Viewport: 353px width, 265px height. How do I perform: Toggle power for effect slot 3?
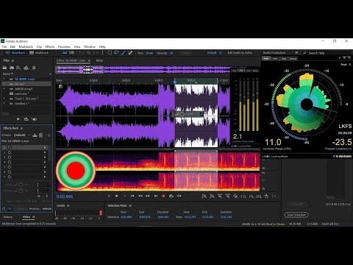click(10, 157)
